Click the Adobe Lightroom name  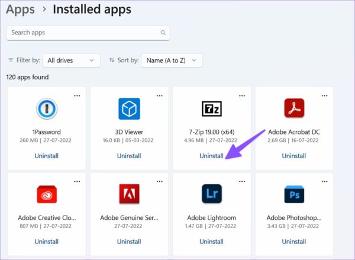tap(212, 217)
